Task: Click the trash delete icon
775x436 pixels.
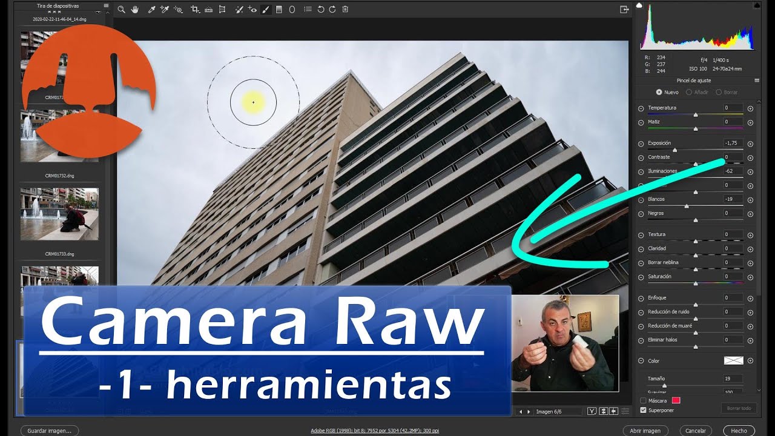Action: [345, 9]
